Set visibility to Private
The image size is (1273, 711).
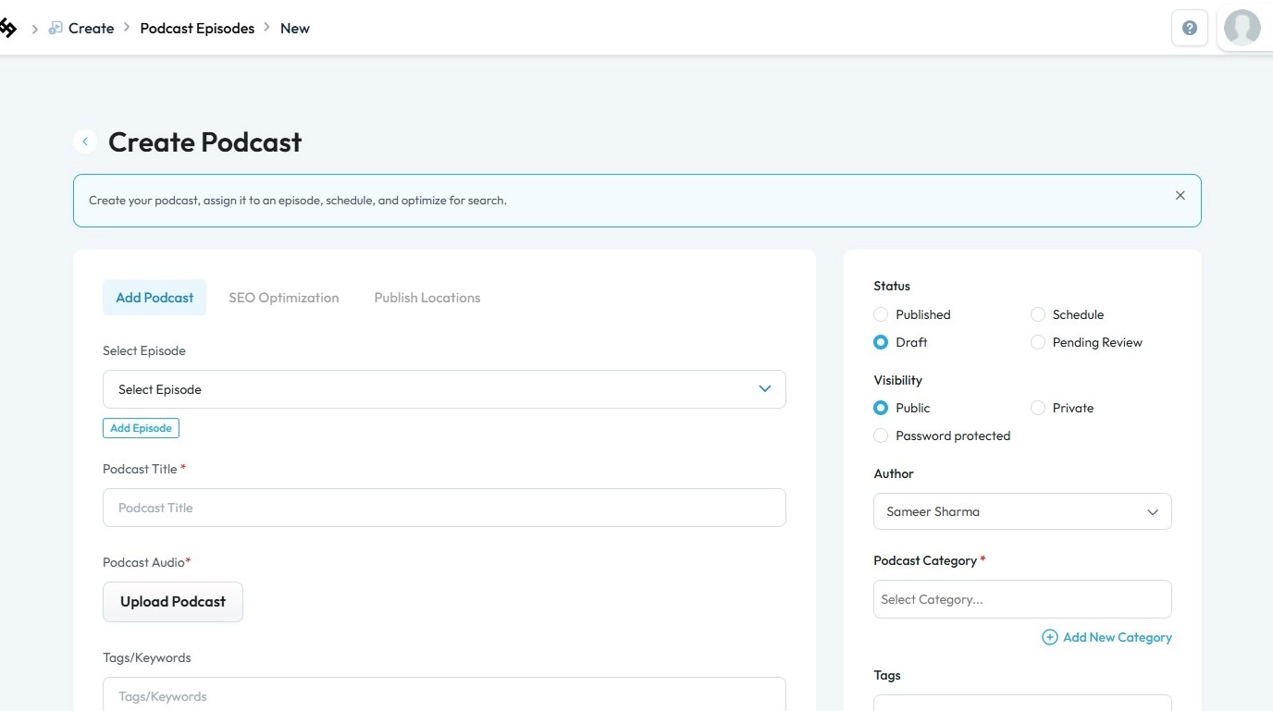pyautogui.click(x=1038, y=408)
